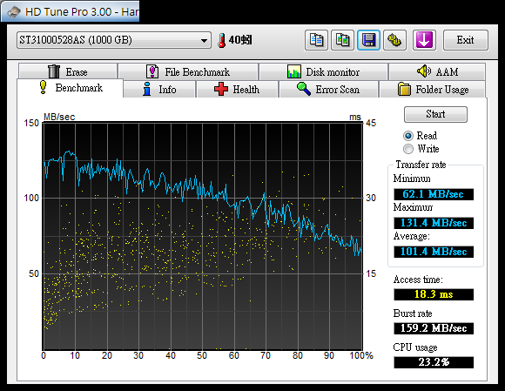Switch to the Error Scan tab

click(328, 89)
